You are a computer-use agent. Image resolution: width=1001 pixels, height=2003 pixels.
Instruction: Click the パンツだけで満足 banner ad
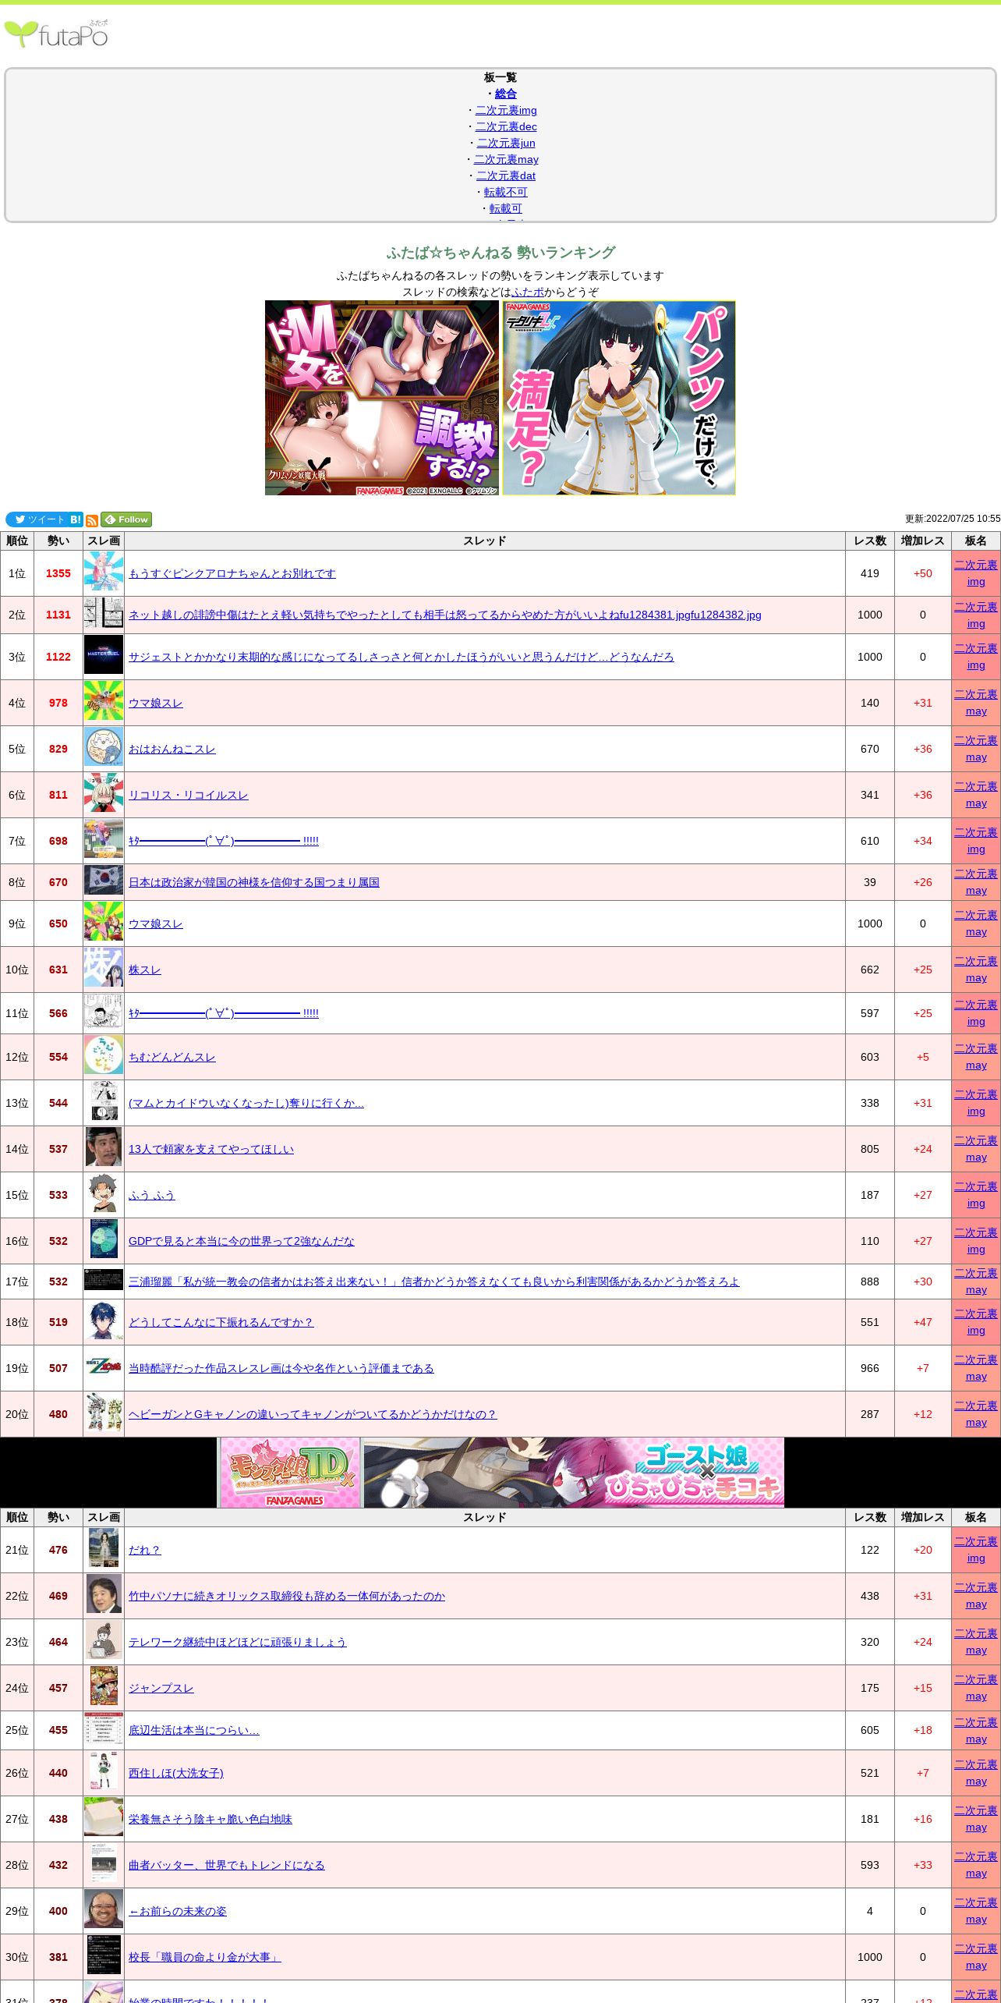click(x=619, y=398)
